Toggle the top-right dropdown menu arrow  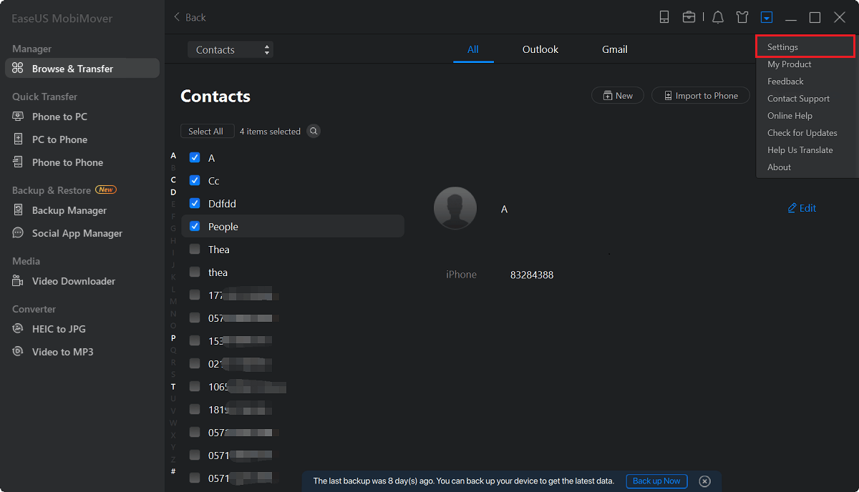click(767, 17)
